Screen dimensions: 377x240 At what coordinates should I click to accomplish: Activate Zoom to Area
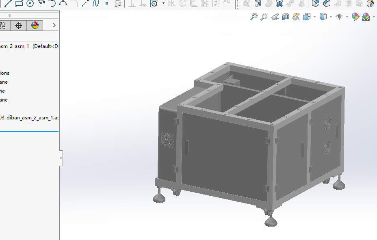[264, 17]
